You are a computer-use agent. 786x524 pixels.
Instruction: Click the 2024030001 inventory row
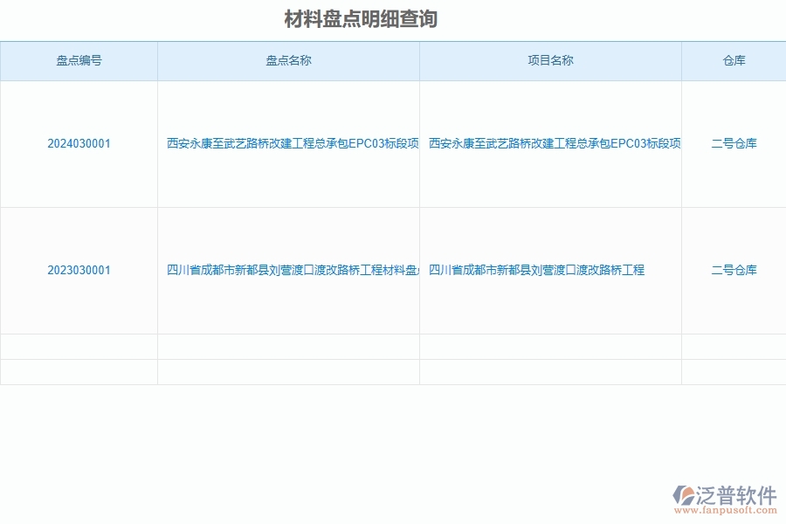393,144
